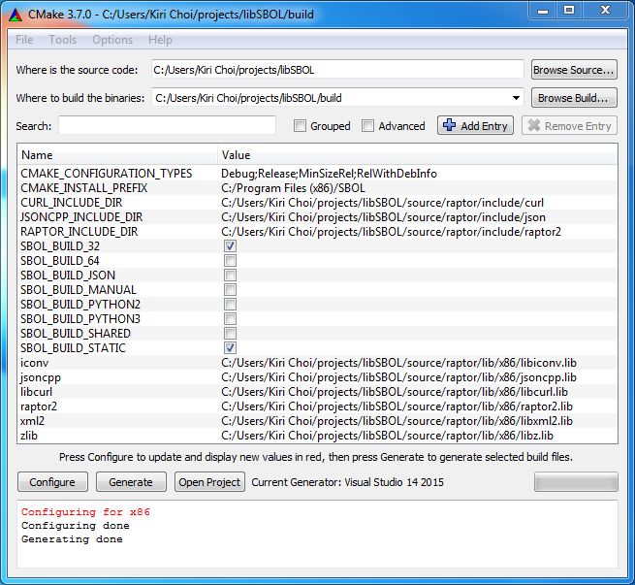Screen dimensions: 635x585
Task: Focus the Search input field
Action: pyautogui.click(x=167, y=125)
